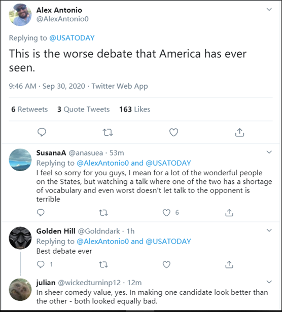Share SusanaA's tweet

tap(229, 213)
